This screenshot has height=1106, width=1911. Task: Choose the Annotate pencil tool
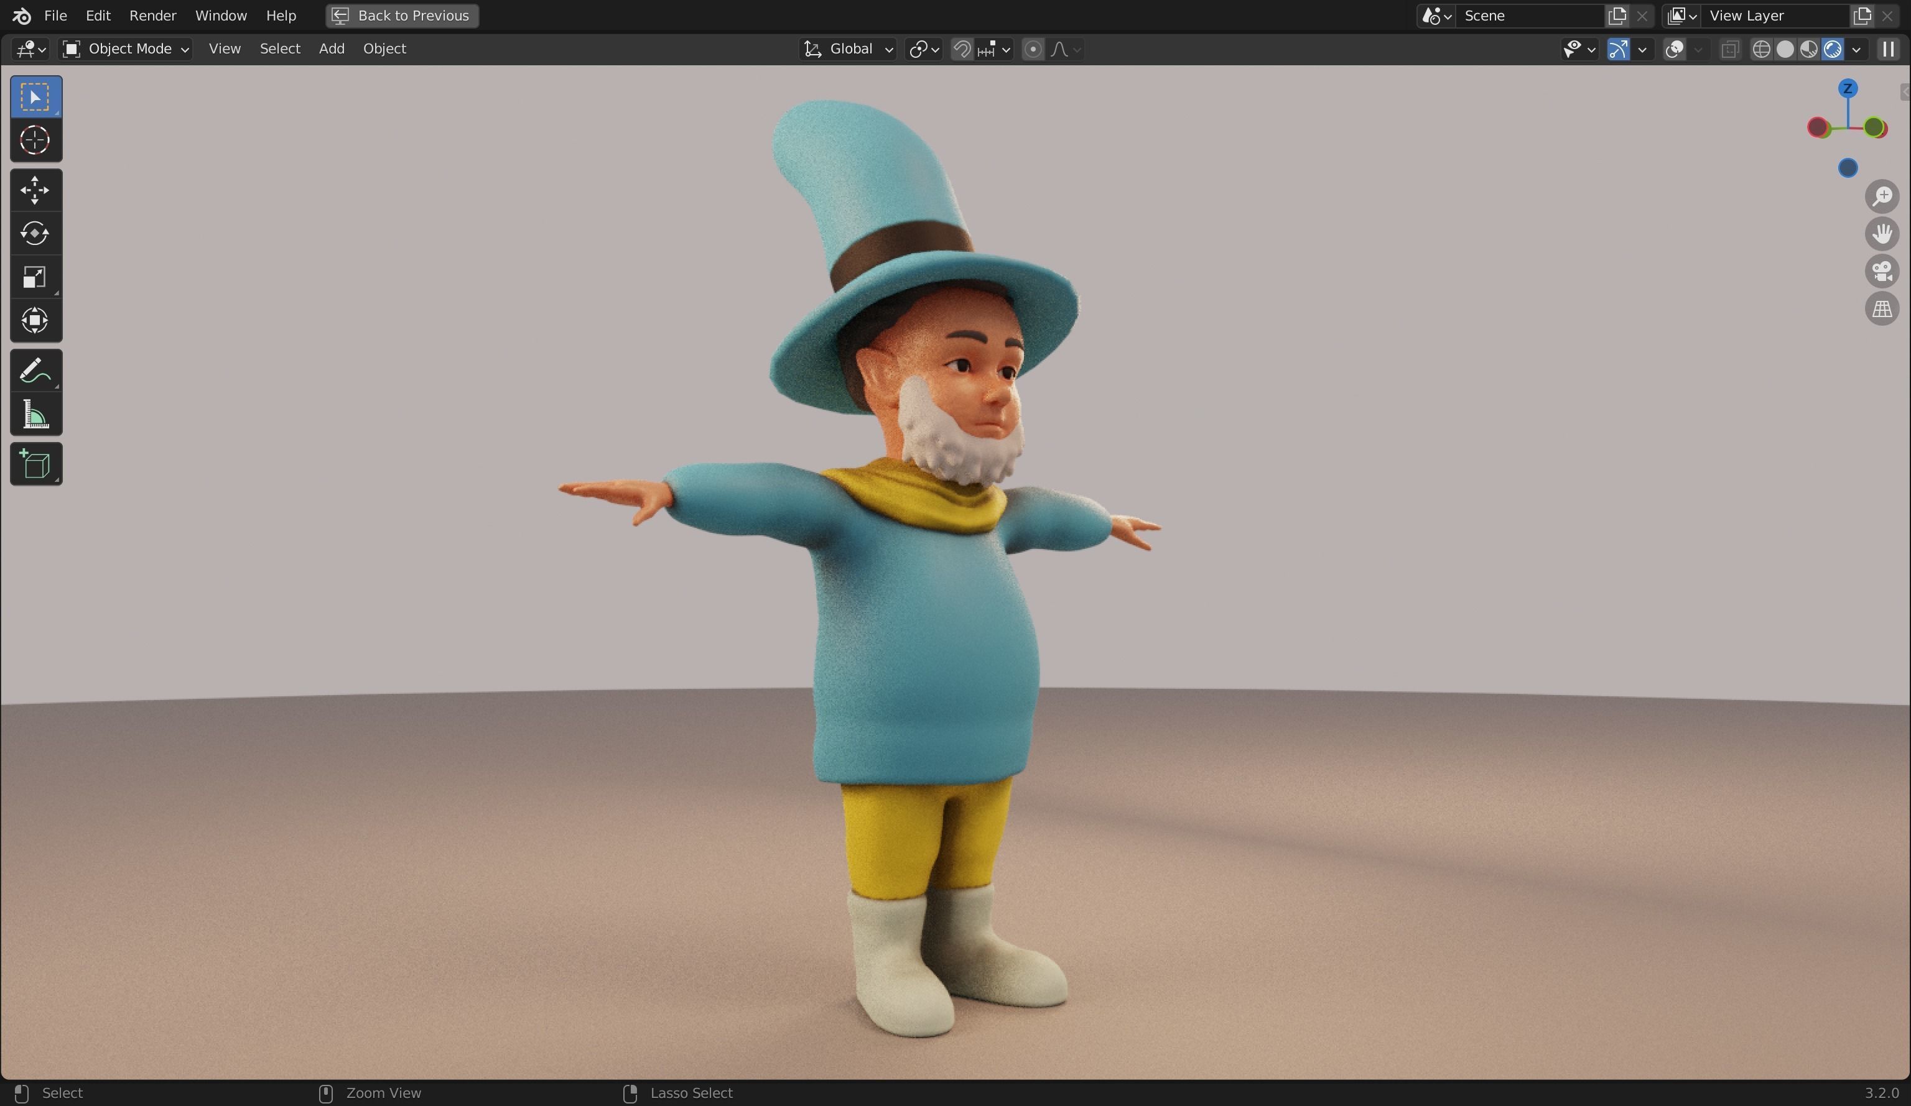pos(35,371)
